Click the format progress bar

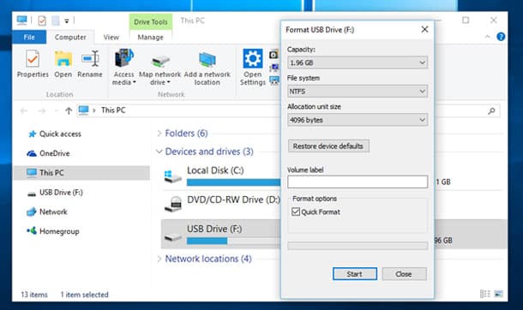point(358,246)
